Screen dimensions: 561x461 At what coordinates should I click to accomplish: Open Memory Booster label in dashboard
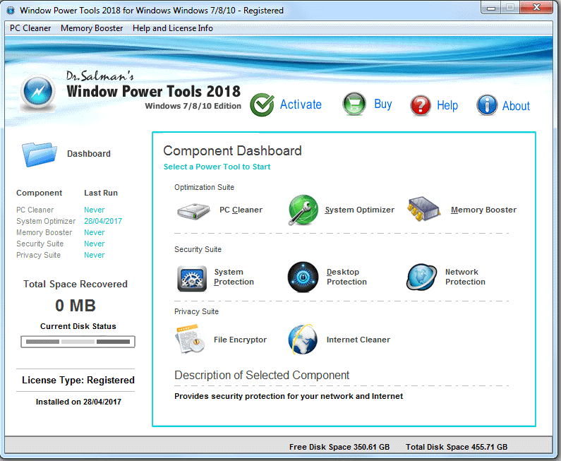(x=483, y=210)
